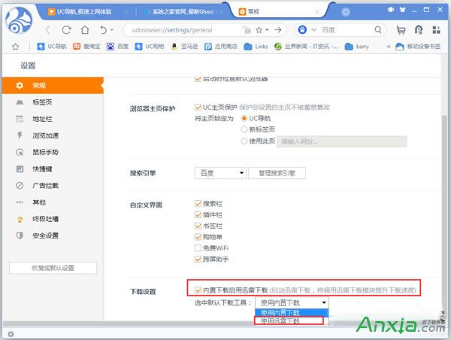Viewport: 451px width, 340px height.
Task: Disable 内置下载启用迅雷下载 checkbox
Action: (197, 289)
